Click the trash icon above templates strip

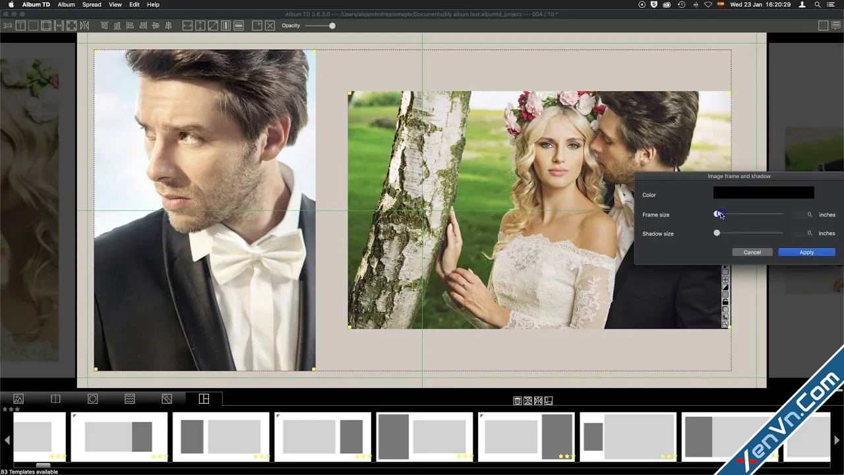click(x=518, y=400)
